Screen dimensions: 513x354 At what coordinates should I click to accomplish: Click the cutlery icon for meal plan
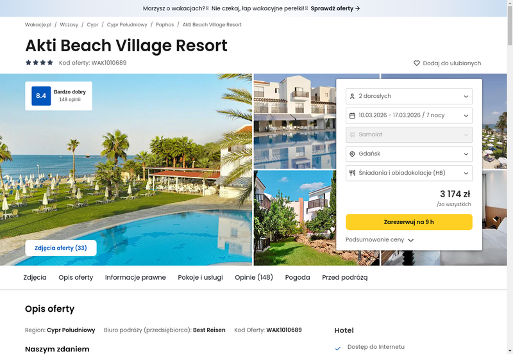point(352,173)
